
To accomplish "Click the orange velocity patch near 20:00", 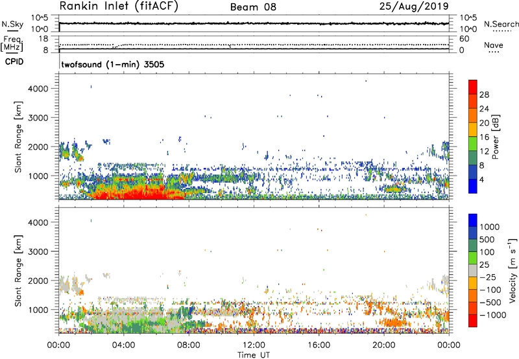I will (393, 322).
